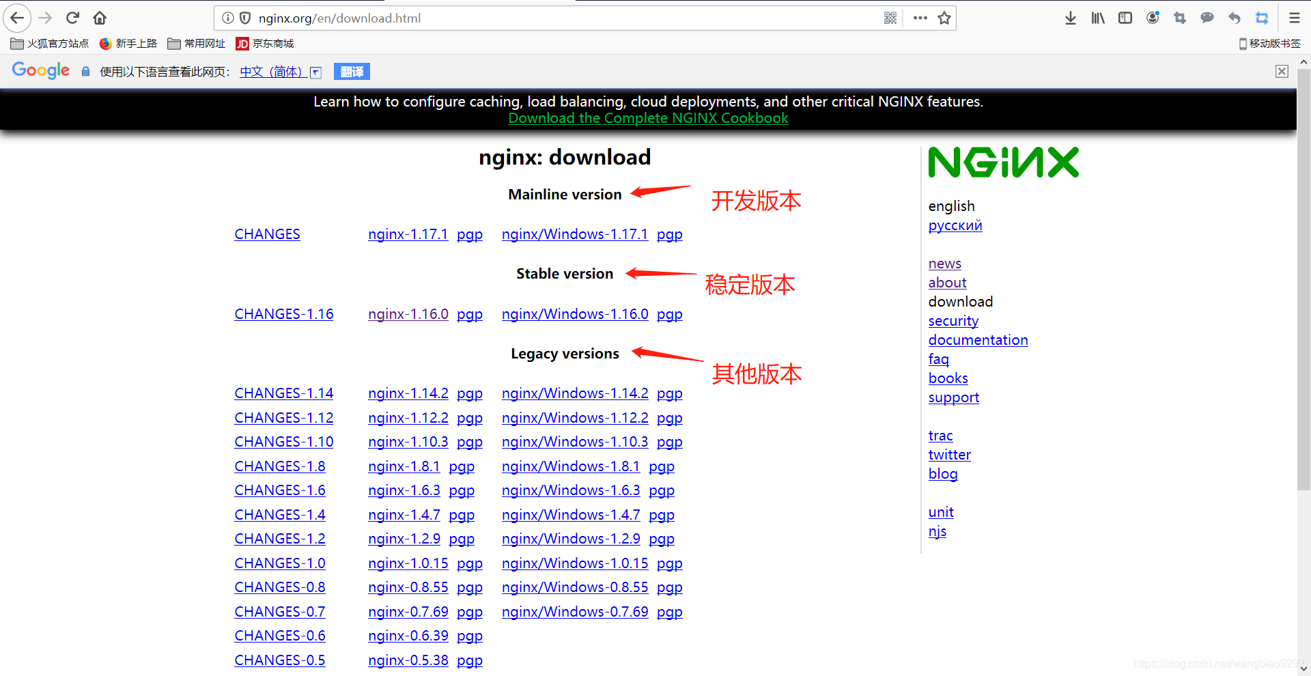Open CHANGES-1.10 link

[284, 442]
